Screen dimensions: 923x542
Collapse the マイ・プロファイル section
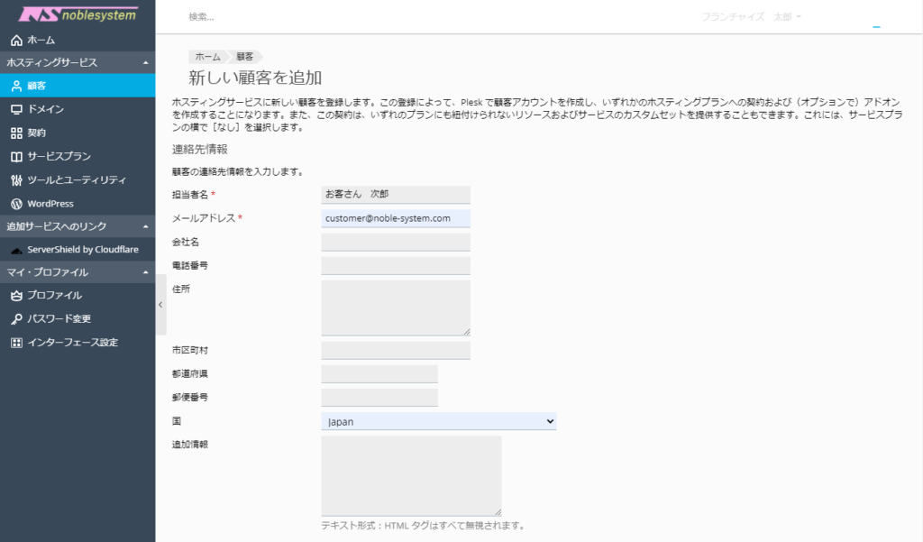[146, 272]
